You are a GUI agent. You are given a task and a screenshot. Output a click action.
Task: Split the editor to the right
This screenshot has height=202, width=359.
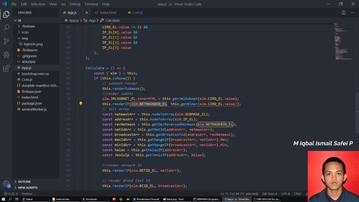(344, 12)
